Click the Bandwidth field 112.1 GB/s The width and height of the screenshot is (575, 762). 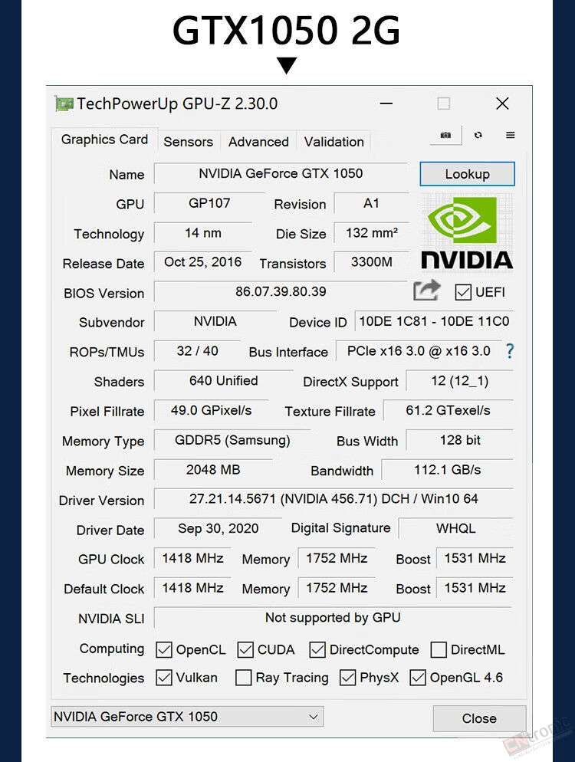click(448, 469)
